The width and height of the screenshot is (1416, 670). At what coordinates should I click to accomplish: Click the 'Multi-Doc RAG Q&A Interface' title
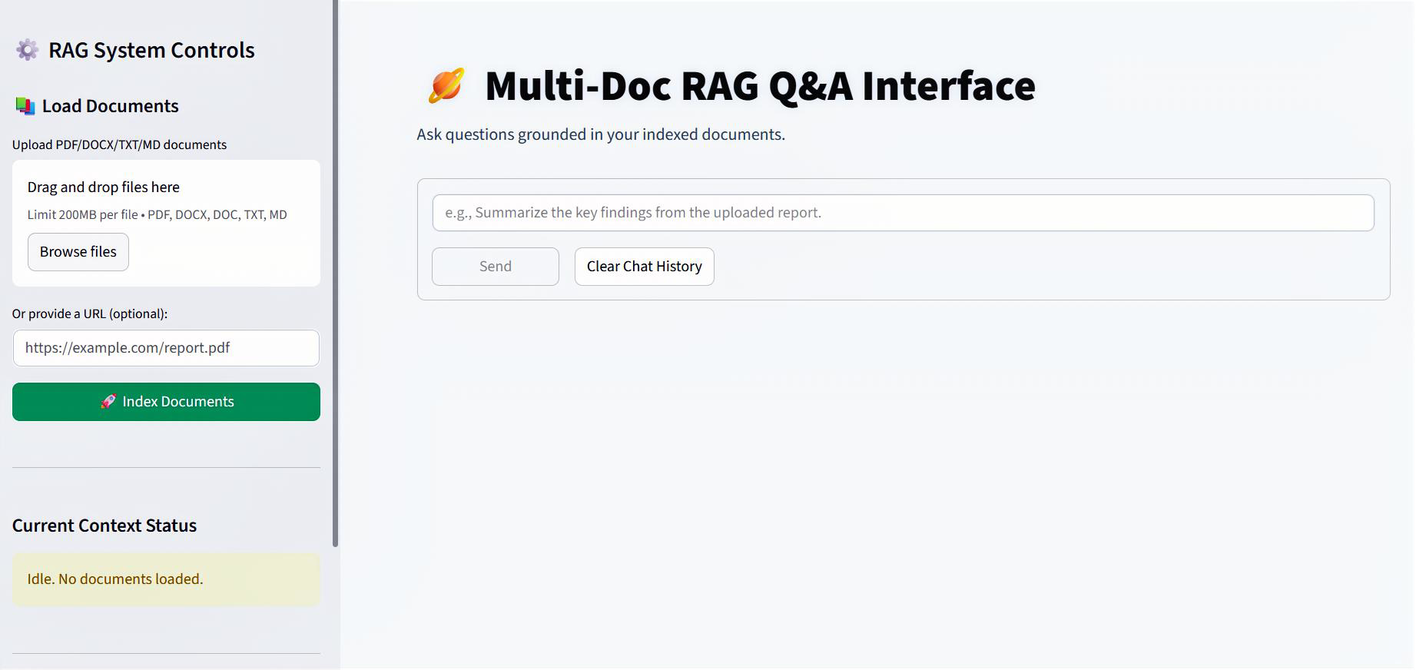(759, 85)
